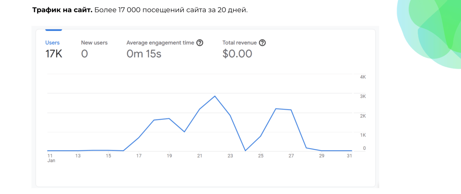The image size is (461, 194).
Task: Switch to the New users metric tab
Action: (x=94, y=43)
